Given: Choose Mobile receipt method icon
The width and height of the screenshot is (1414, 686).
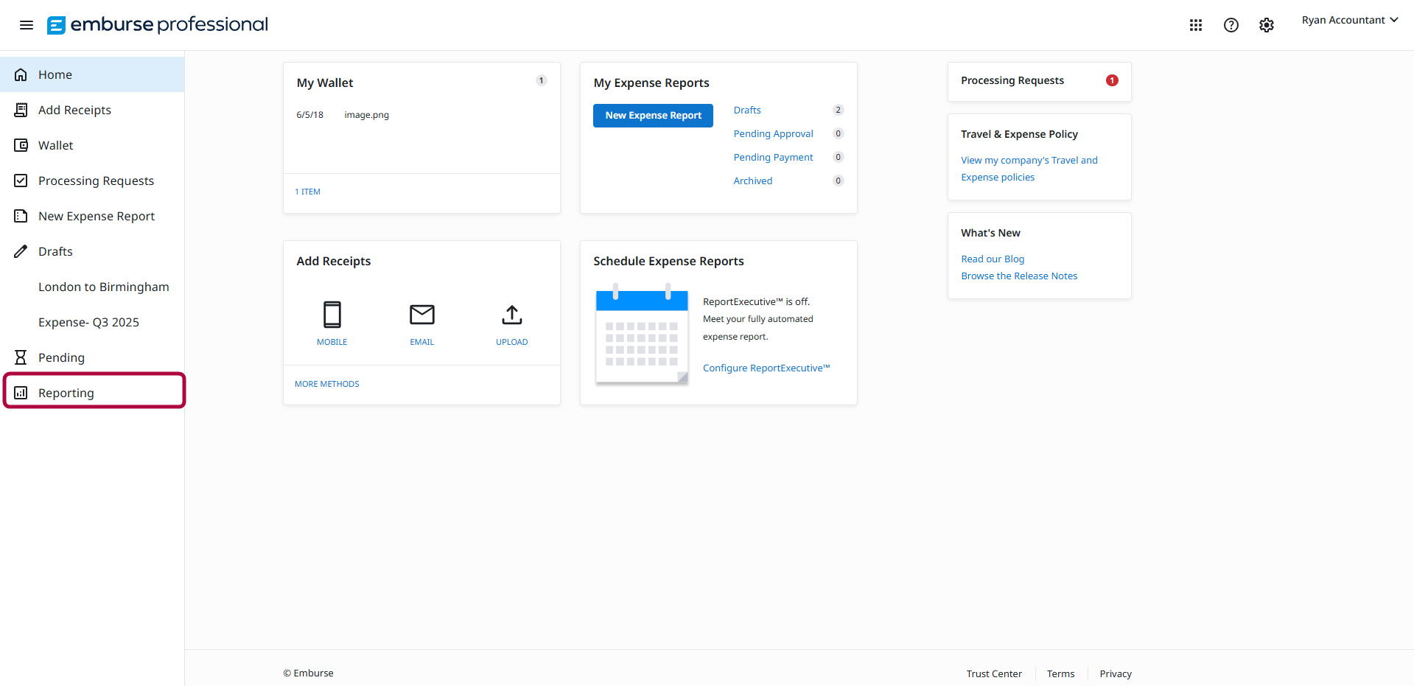Looking at the screenshot, I should click(x=332, y=315).
